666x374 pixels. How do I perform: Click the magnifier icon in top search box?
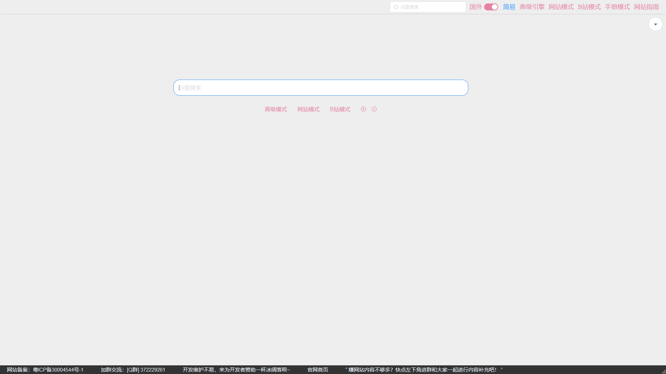point(396,7)
